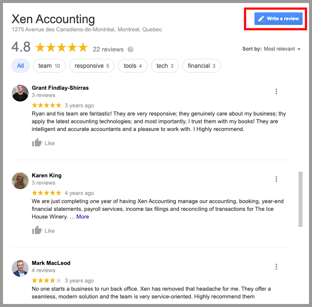
Task: Select the tech filter chip
Action: pos(165,66)
